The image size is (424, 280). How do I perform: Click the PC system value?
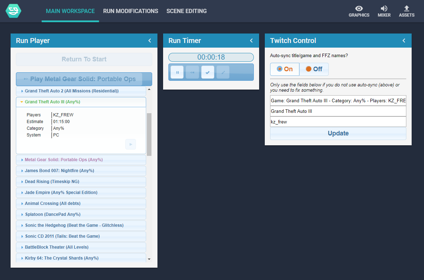(56, 135)
